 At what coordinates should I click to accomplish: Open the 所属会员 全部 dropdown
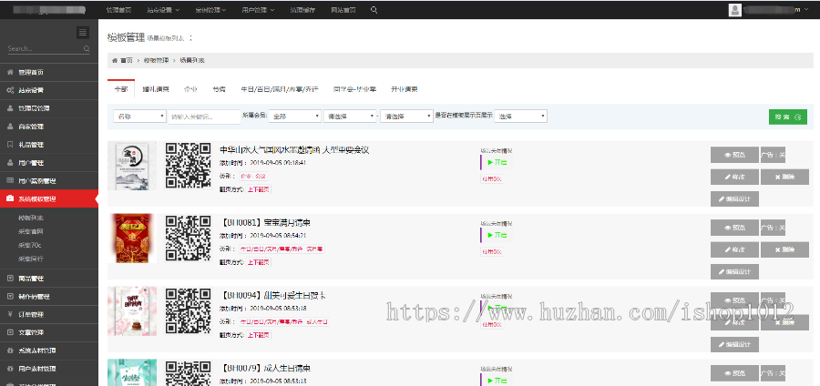[x=295, y=117]
